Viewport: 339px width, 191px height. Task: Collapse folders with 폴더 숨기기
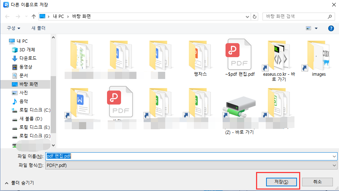click(19, 183)
